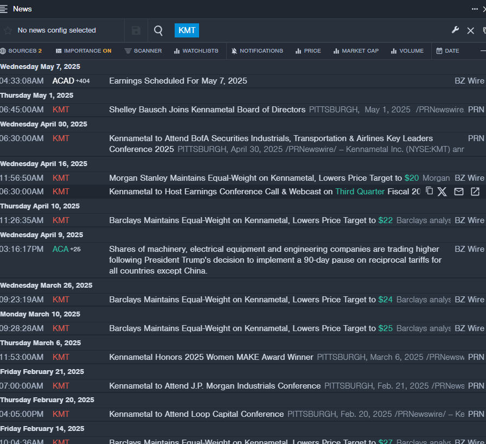Click the 11:56:50AM timestamp
The height and width of the screenshot is (444, 486).
[x=22, y=178]
